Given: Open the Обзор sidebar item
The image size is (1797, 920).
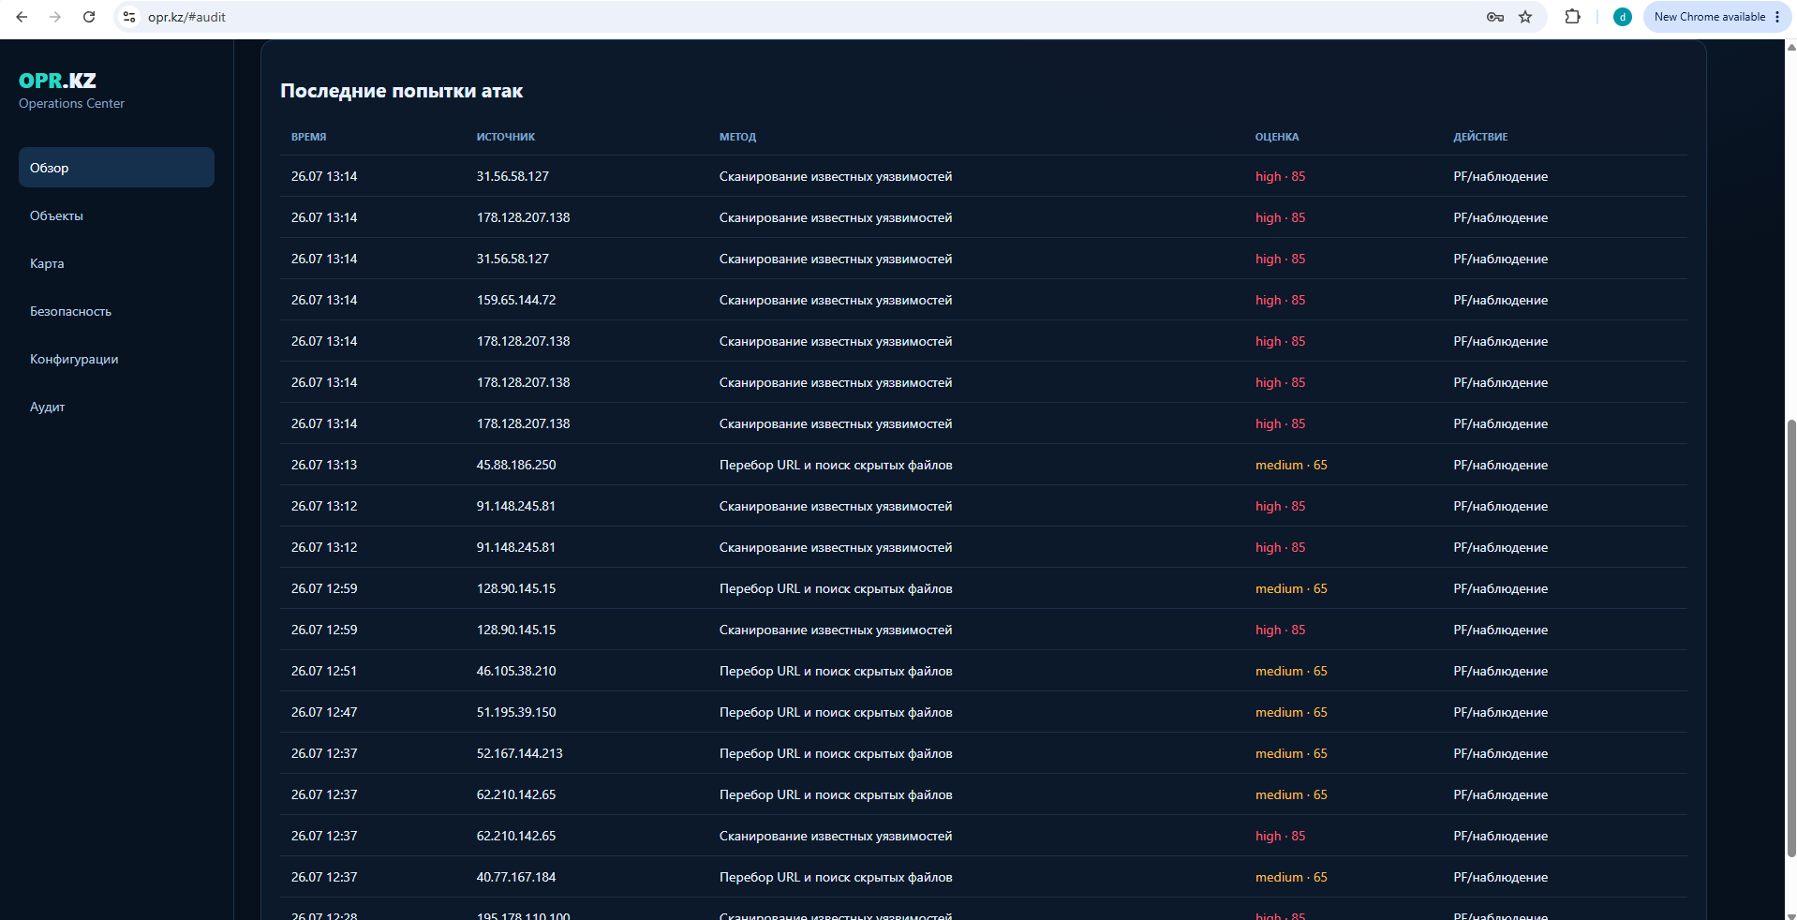Looking at the screenshot, I should tap(116, 168).
